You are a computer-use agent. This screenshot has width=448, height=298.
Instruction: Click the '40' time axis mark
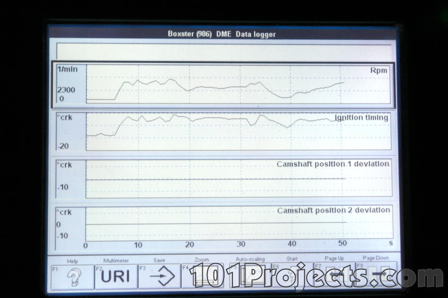coord(292,243)
